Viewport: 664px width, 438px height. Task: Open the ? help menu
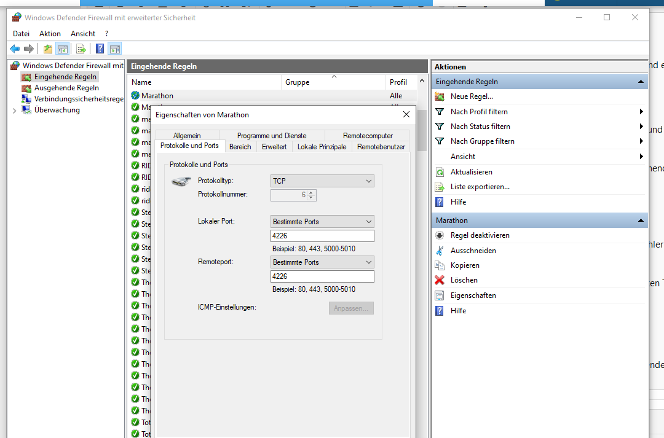[x=107, y=34]
